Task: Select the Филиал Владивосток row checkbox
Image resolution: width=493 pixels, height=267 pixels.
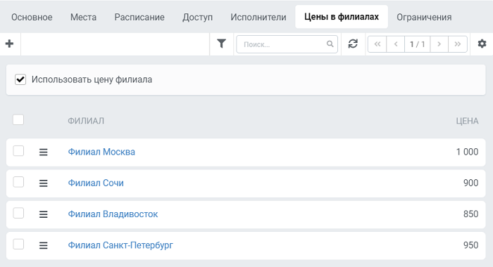Action: [x=18, y=213]
